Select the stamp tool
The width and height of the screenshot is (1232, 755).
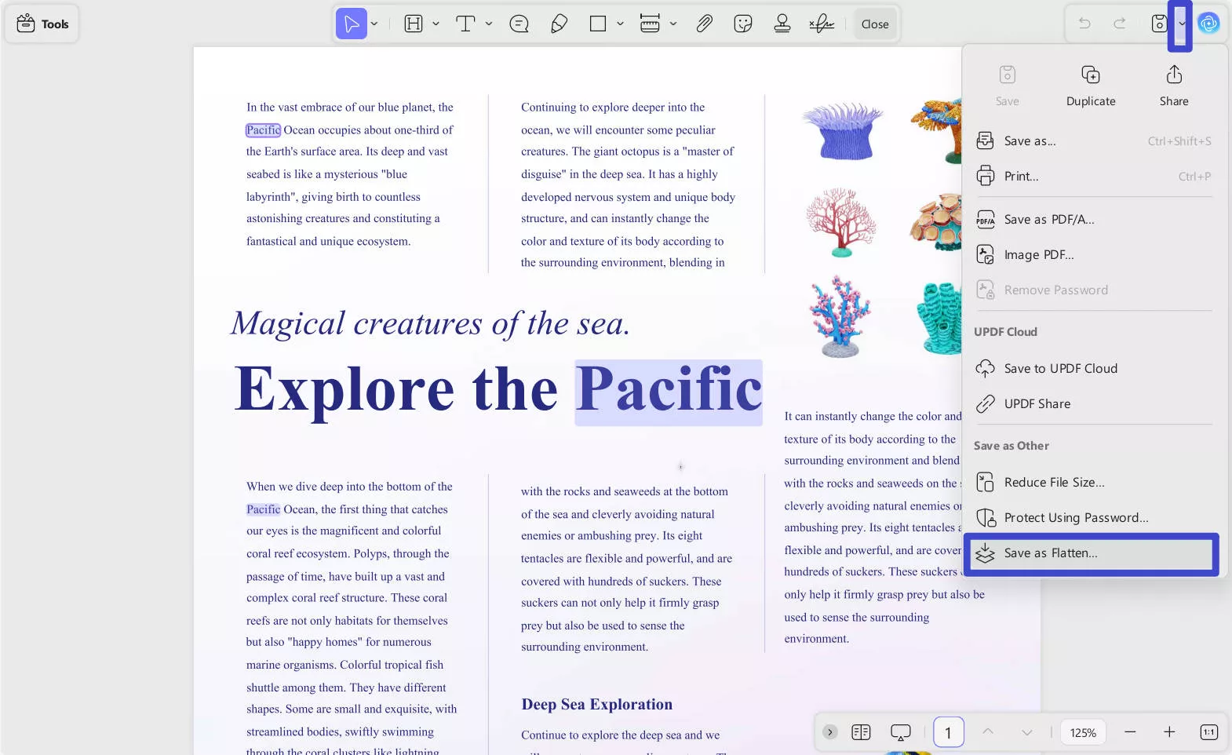pos(782,24)
